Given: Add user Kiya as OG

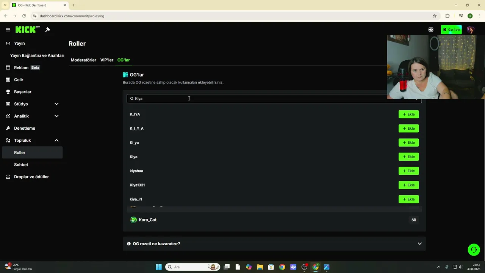Looking at the screenshot, I should click(408, 157).
